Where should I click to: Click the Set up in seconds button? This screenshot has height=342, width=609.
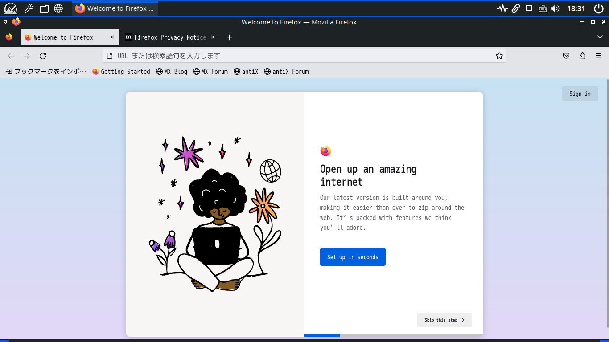coord(353,257)
